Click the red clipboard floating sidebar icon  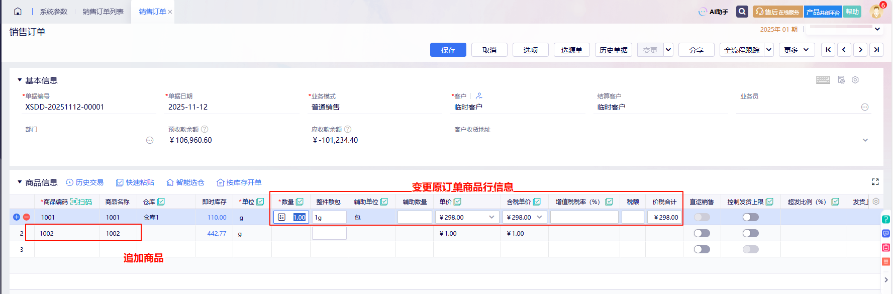[886, 247]
